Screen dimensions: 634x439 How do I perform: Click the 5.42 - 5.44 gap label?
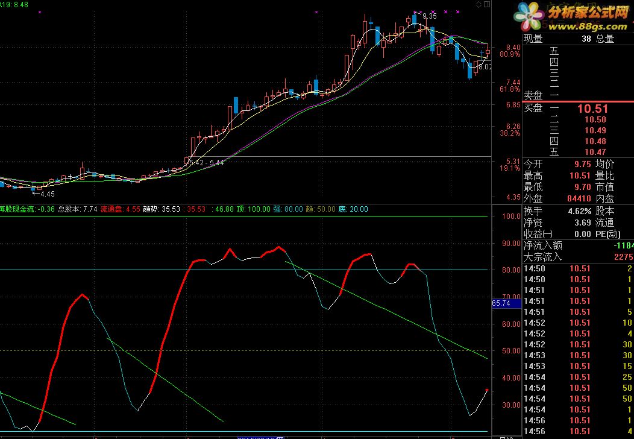pyautogui.click(x=206, y=163)
